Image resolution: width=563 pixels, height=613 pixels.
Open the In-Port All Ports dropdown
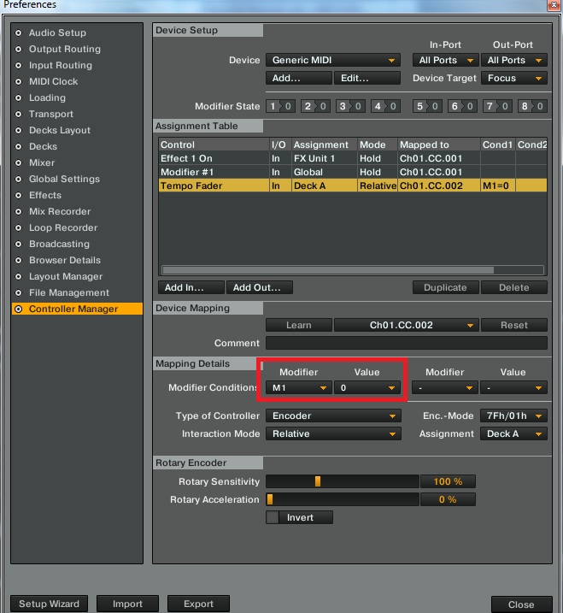click(445, 60)
